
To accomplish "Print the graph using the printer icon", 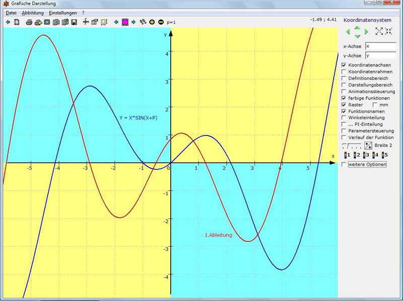I will click(29, 22).
